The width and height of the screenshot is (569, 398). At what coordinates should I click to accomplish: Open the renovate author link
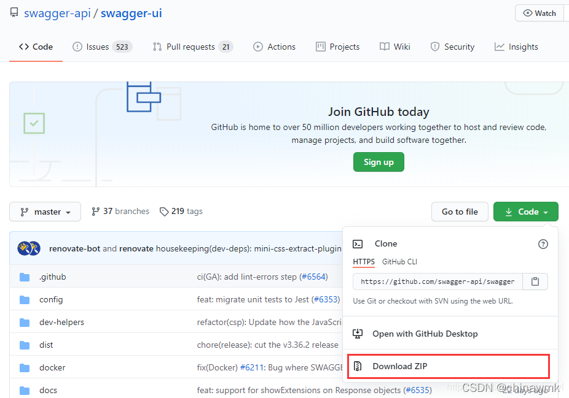point(136,248)
